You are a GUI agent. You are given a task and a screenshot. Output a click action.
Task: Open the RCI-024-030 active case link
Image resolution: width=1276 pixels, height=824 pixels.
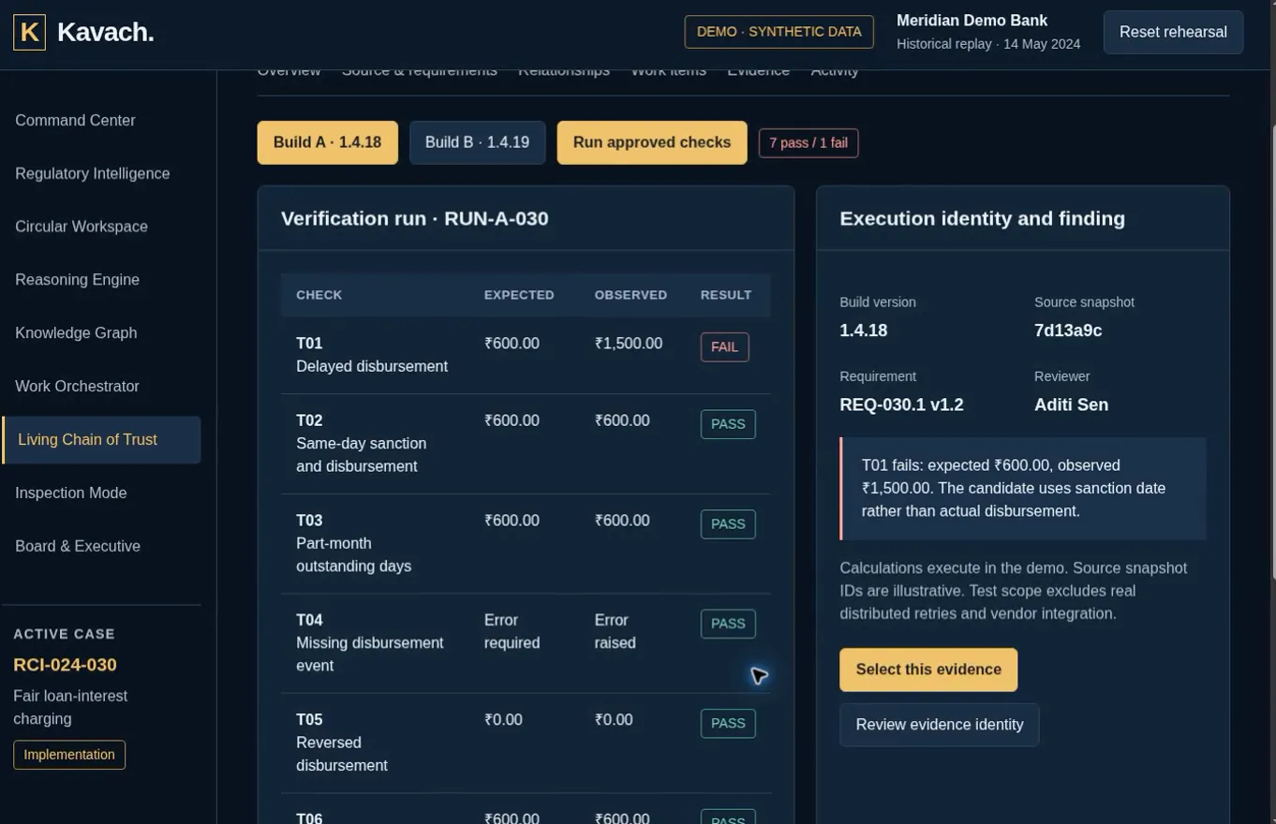[66, 665]
